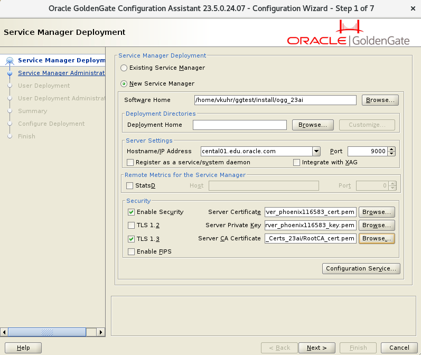Click Browse for Server Certificate
Viewport: 421px width, 355px height.
point(377,212)
